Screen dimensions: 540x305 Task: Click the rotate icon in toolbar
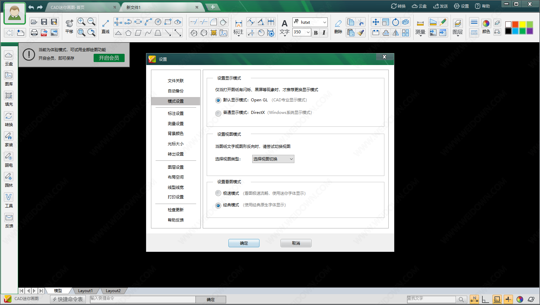coord(396,22)
